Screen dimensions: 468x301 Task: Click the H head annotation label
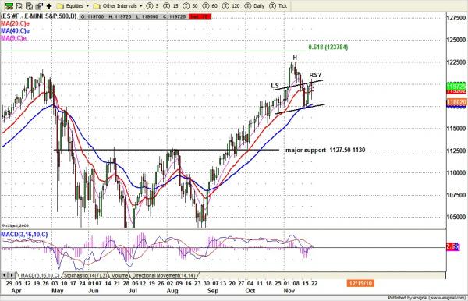pyautogui.click(x=295, y=58)
